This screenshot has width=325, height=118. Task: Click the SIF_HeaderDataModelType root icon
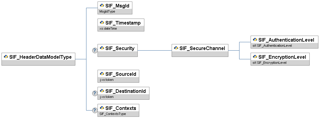tap(6, 57)
